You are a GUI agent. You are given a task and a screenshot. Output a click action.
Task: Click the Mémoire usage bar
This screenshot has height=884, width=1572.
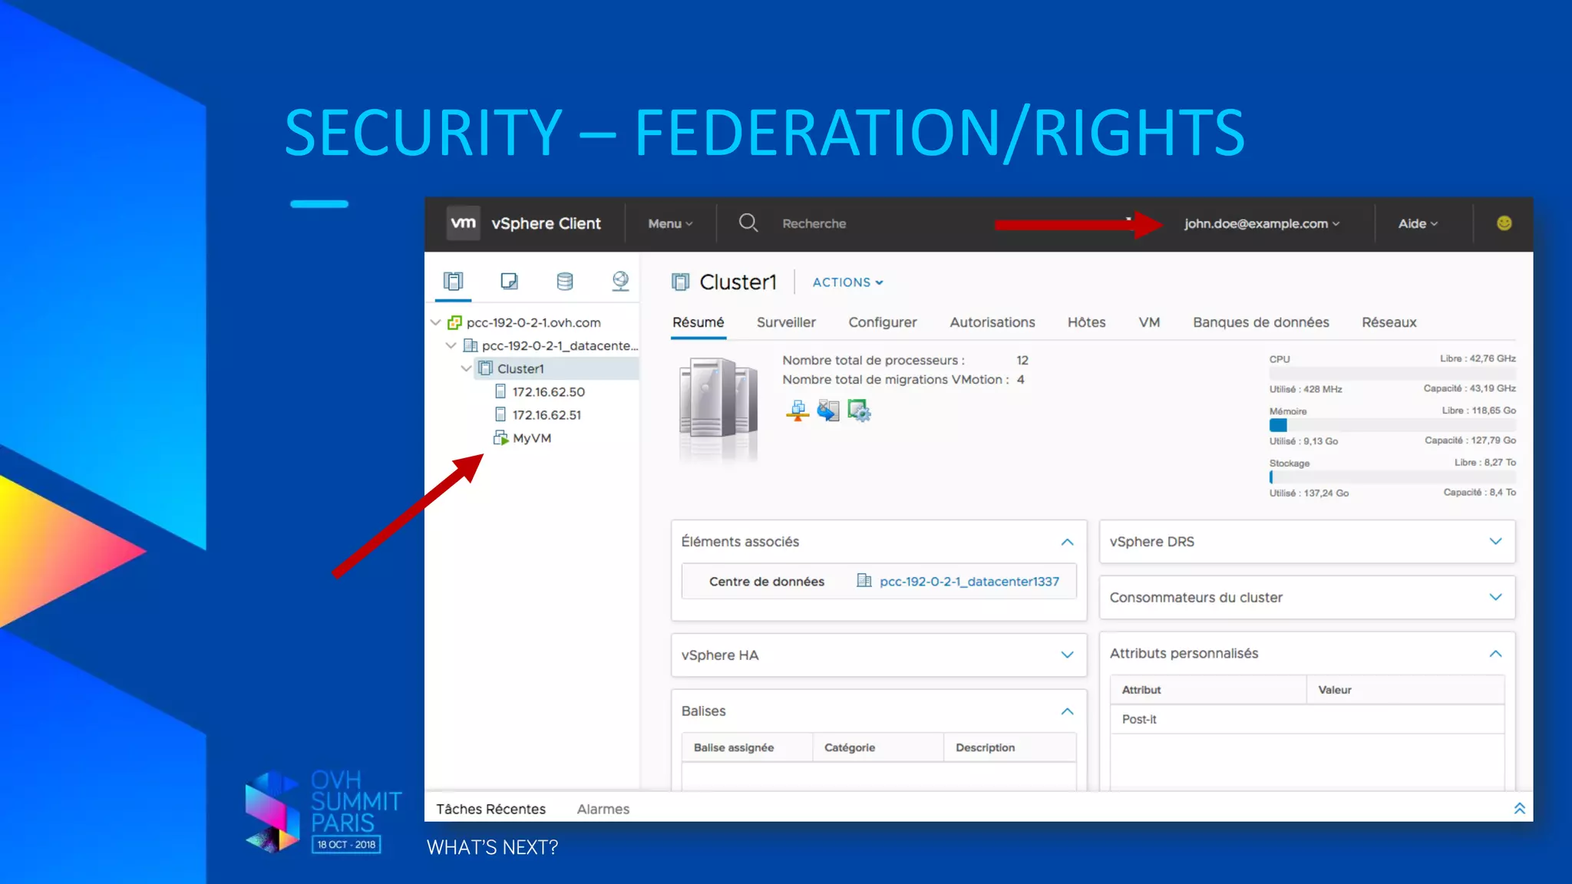coord(1392,425)
